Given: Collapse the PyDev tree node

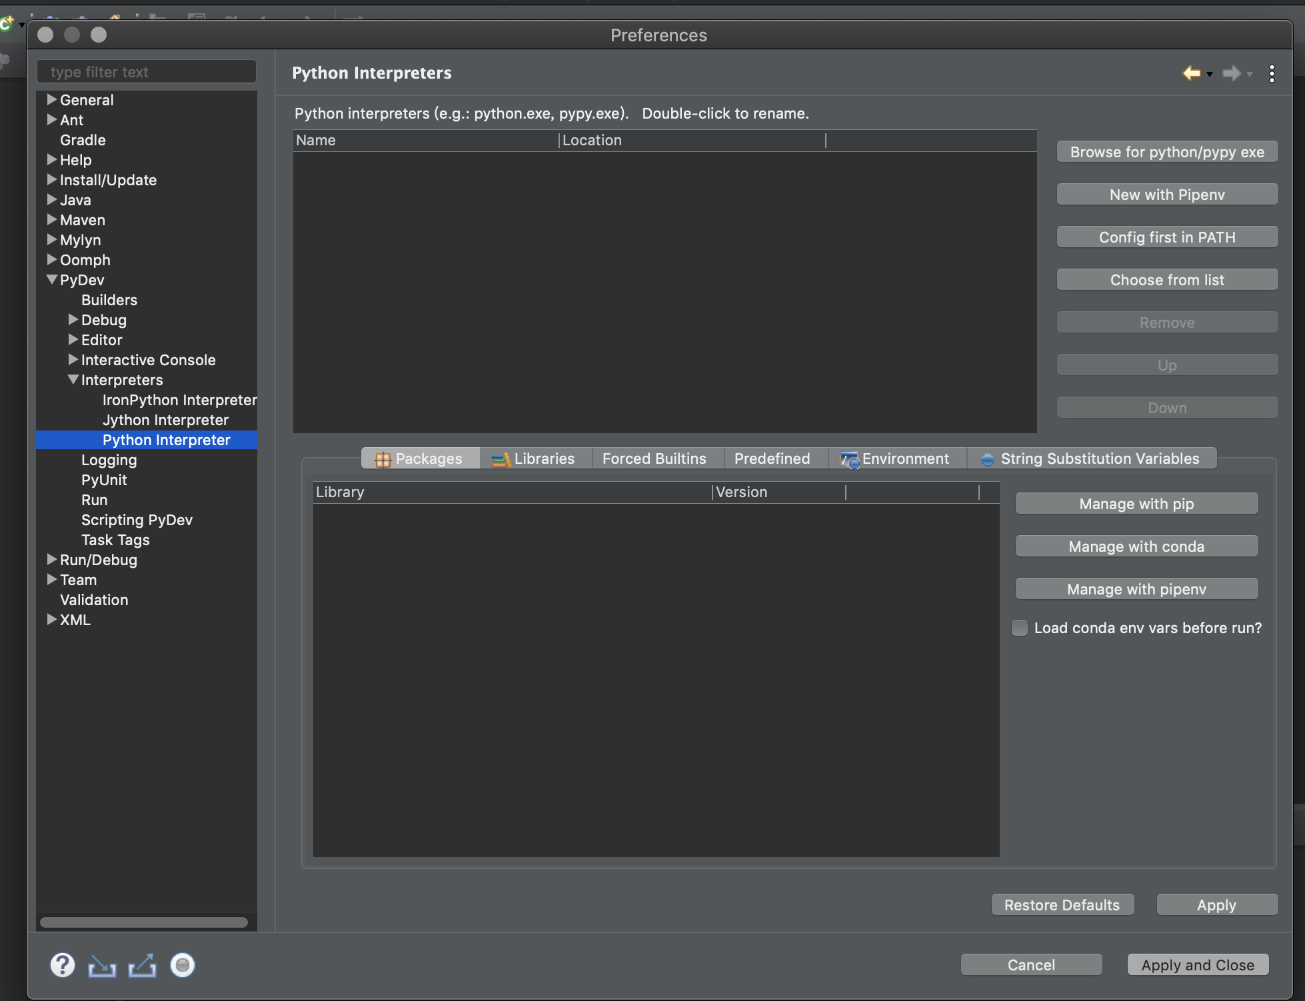Looking at the screenshot, I should pos(52,280).
